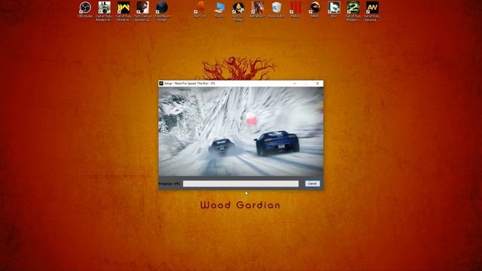Select the This PC desktop icon

coord(219,10)
